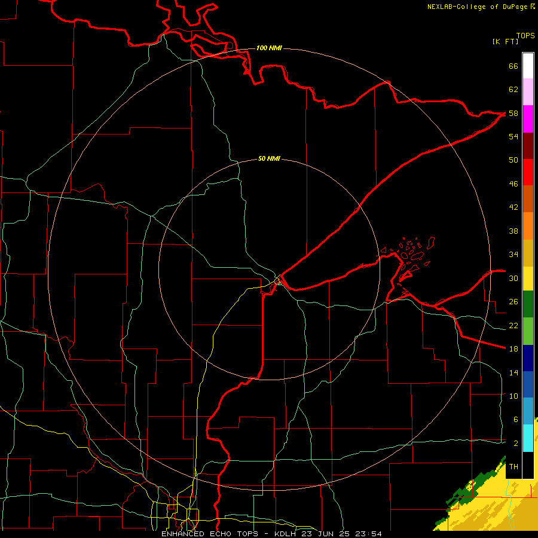The height and width of the screenshot is (538, 538).
Task: Click the 26 legend value
Action: point(513,302)
